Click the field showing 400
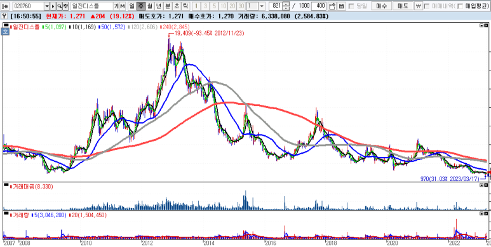491x247 pixels. pyautogui.click(x=319, y=6)
